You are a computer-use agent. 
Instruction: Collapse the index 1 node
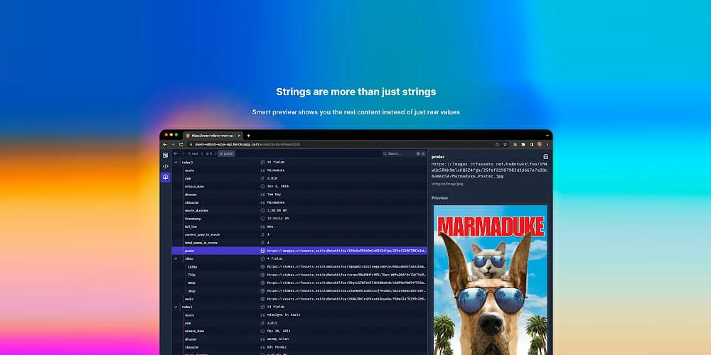pyautogui.click(x=176, y=307)
